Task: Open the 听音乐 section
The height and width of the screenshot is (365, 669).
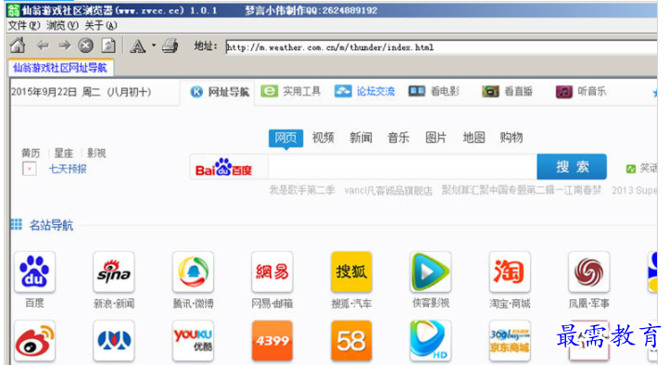Action: [581, 91]
